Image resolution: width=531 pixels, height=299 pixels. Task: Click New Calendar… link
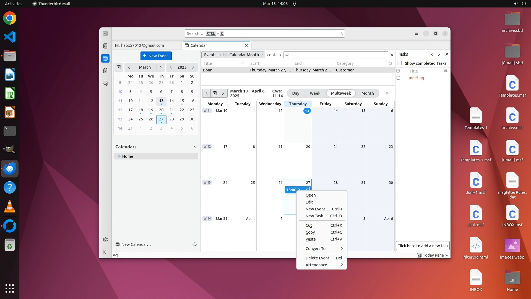point(136,244)
